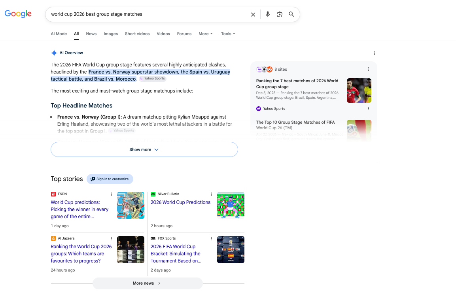Screen dimensions: 456x302
Task: Open ESPN story thumbnail image
Action: point(131,205)
